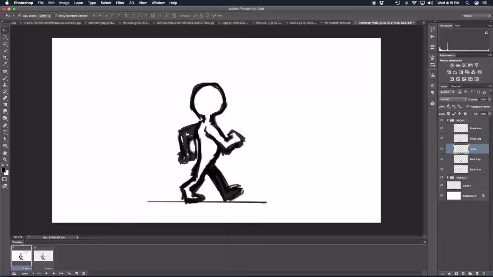493x277 pixels.
Task: Open the Filter menu
Action: [120, 3]
